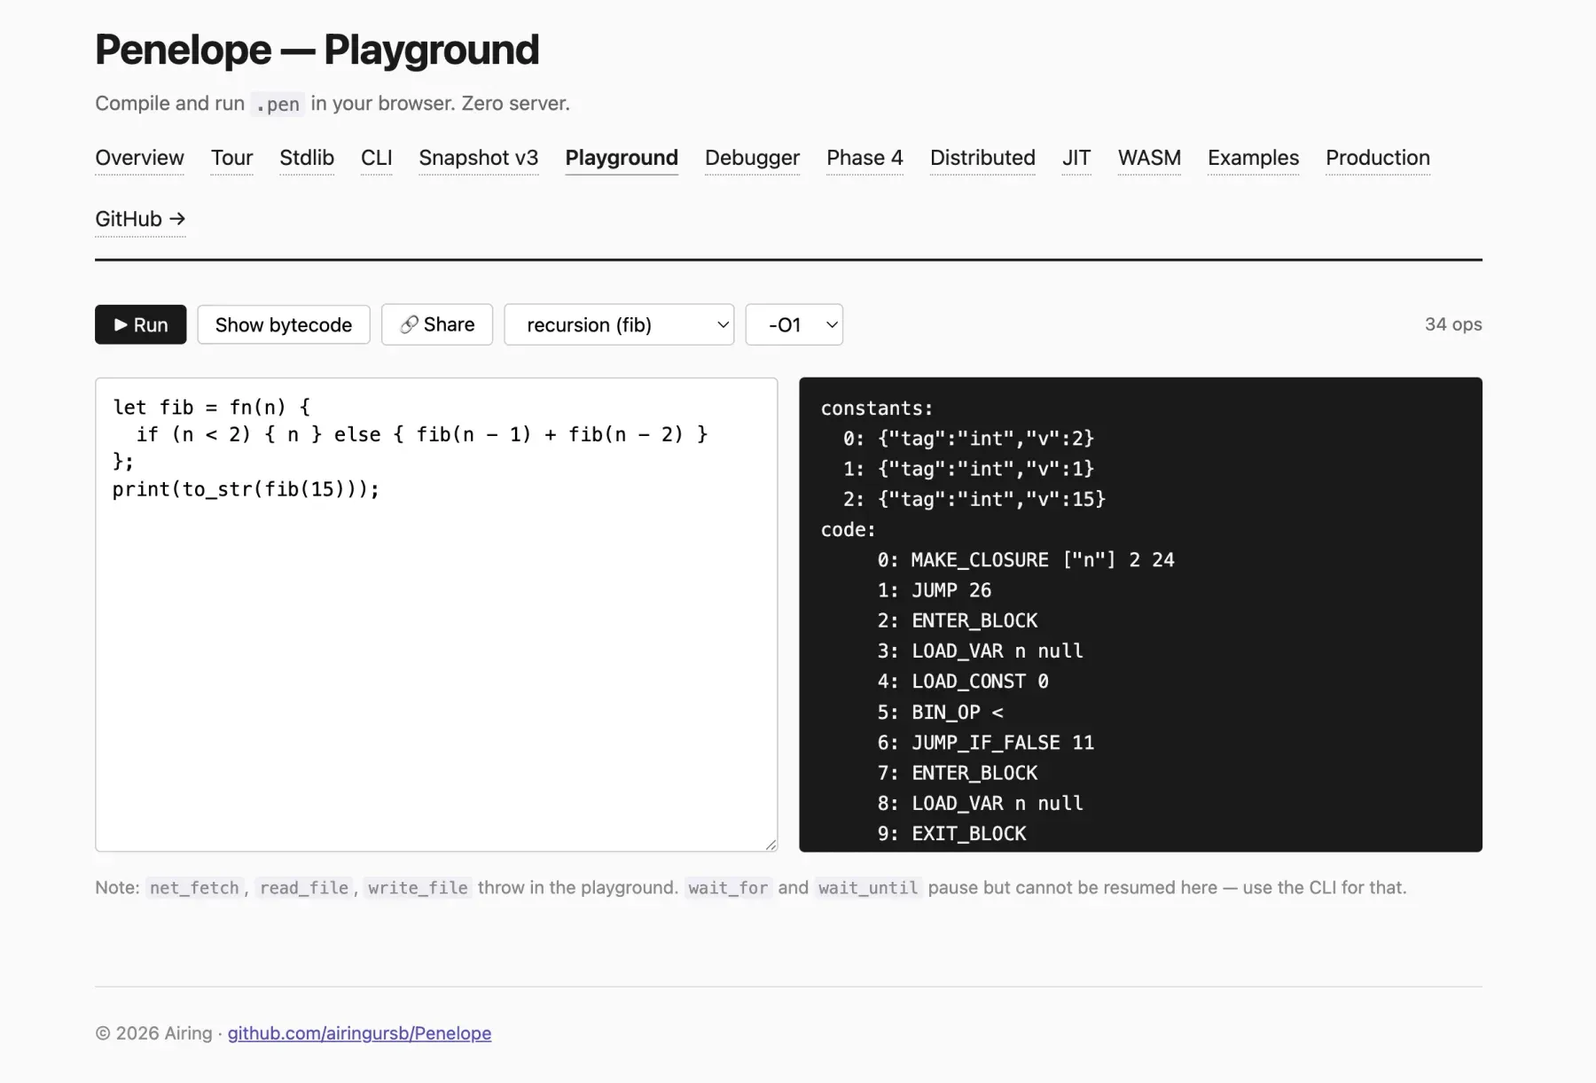This screenshot has width=1596, height=1083.
Task: Click constant 0 with value 2
Action: [968, 439]
